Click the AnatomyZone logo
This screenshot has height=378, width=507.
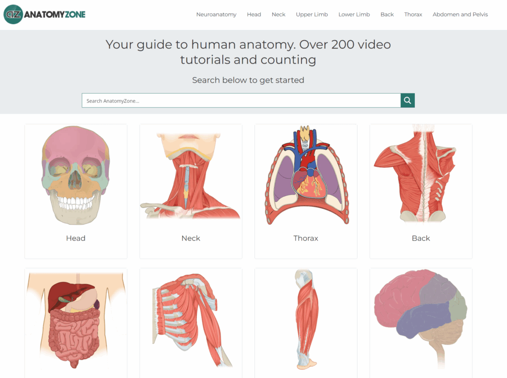tap(45, 14)
